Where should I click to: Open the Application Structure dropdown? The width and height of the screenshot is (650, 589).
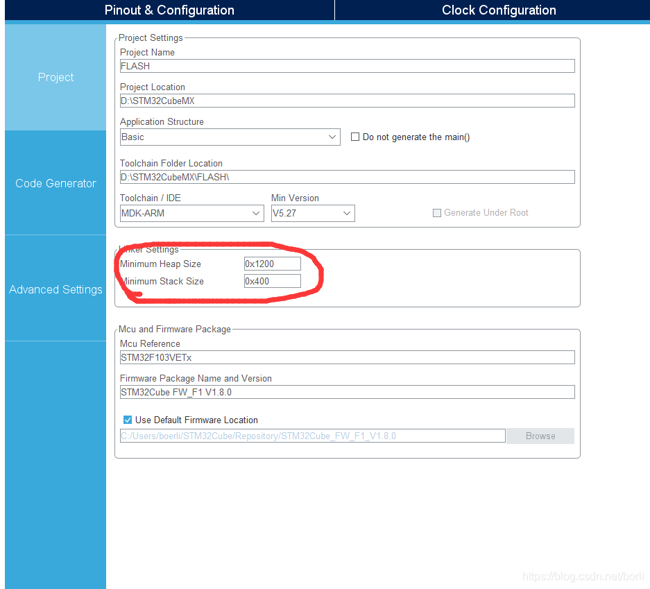230,137
